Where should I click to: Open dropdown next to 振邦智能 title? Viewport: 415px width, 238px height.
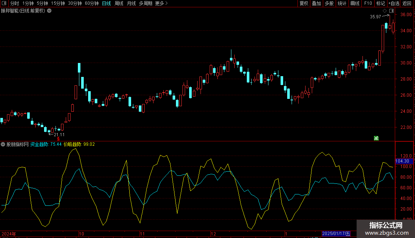tap(49, 11)
